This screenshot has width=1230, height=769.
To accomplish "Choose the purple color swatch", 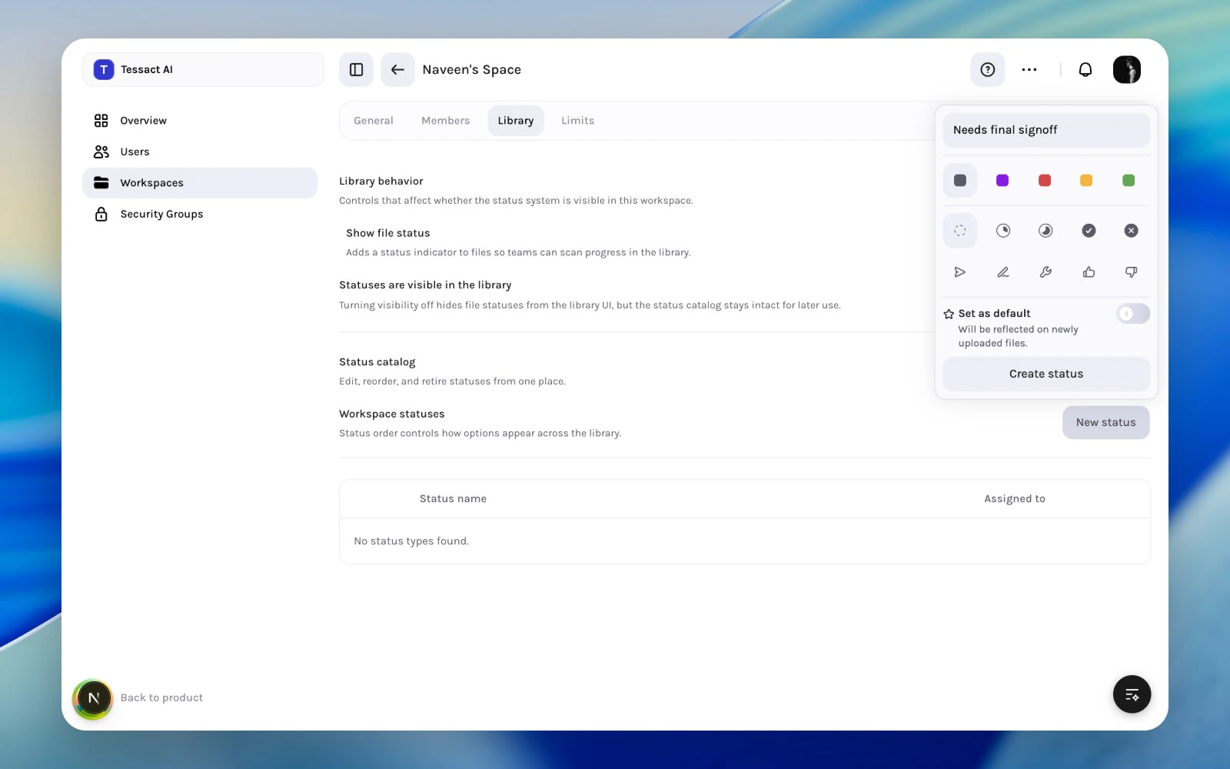I will coord(1002,181).
